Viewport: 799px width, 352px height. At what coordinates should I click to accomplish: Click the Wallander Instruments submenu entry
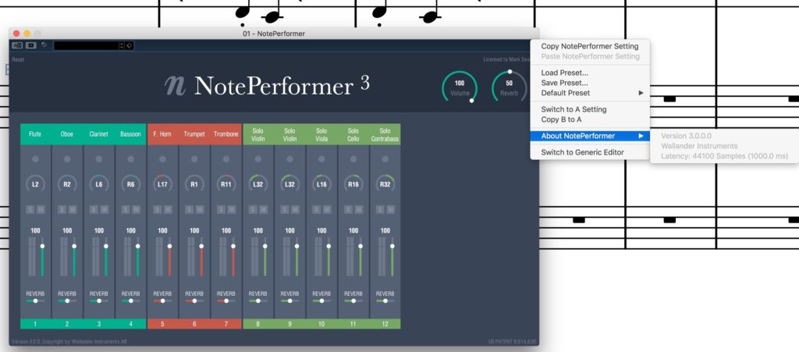[699, 146]
